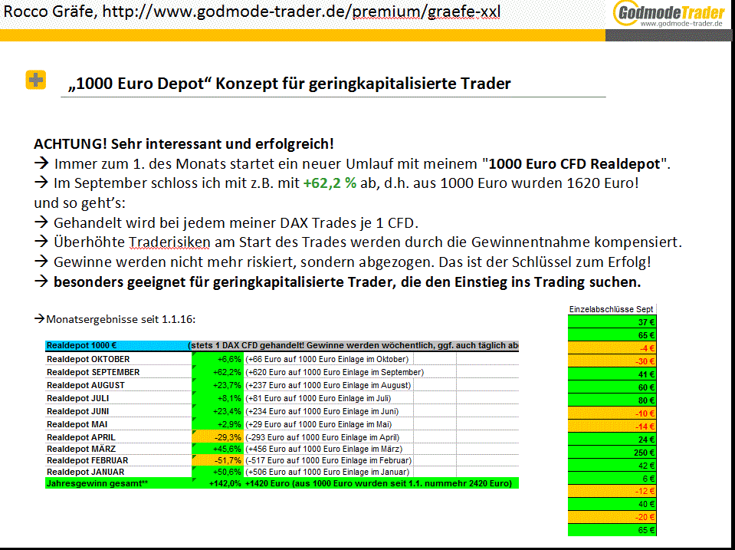Click the green 250 € cell
735x550 pixels.
point(612,453)
